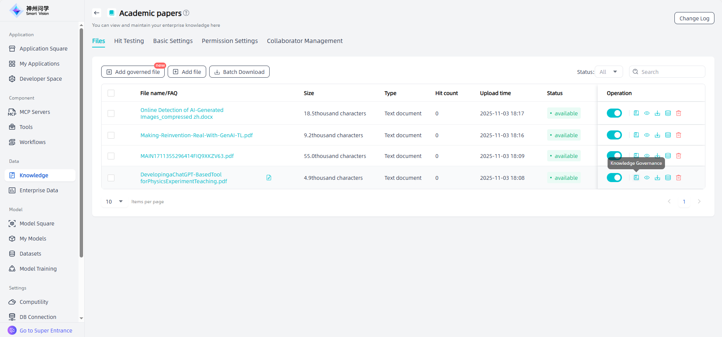Delete the Online Detection docx file
The width and height of the screenshot is (722, 337).
click(679, 113)
